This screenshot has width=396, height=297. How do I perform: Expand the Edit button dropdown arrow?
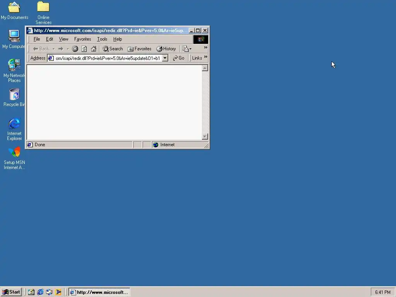(190, 49)
